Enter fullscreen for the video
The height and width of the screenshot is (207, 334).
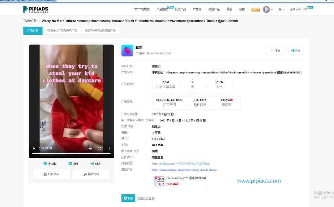coord(100,148)
